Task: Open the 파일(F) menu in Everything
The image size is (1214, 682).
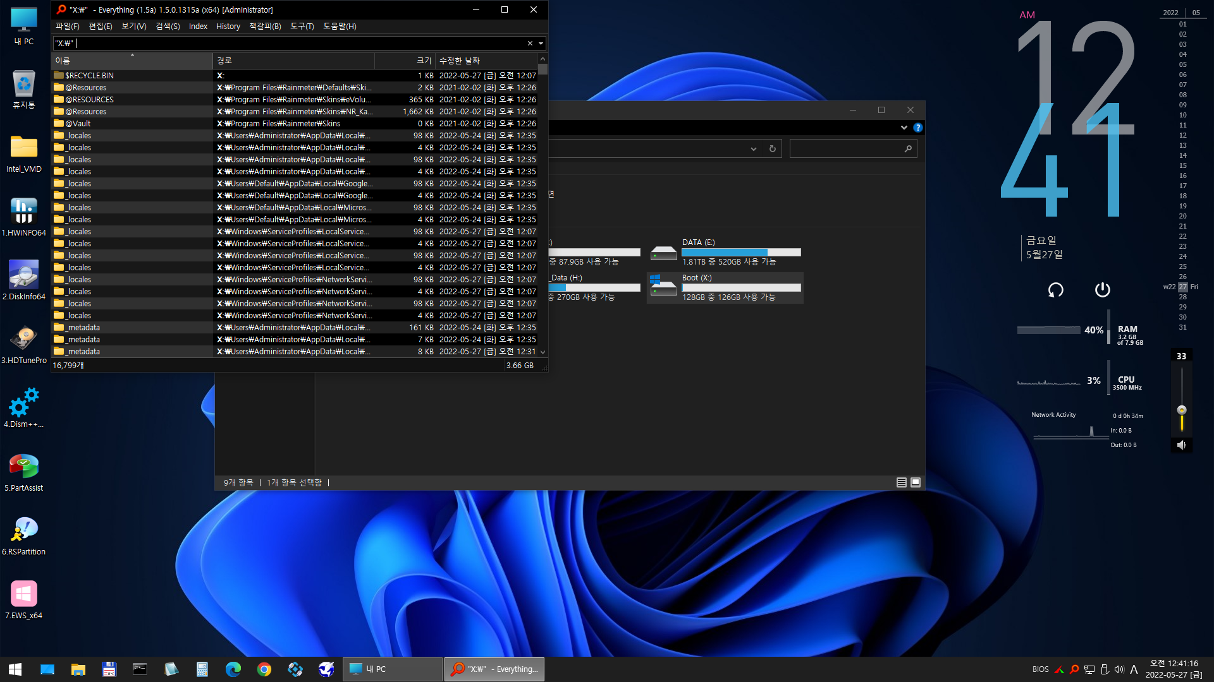Action: pyautogui.click(x=67, y=27)
